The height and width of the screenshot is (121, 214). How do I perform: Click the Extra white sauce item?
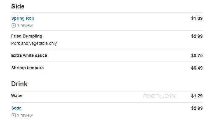coord(29,55)
